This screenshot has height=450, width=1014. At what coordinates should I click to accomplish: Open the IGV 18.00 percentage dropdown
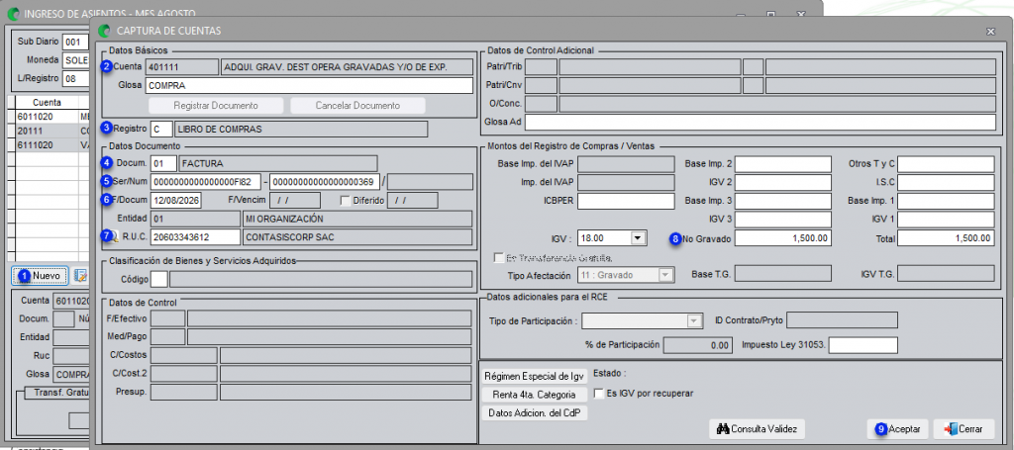(x=639, y=238)
